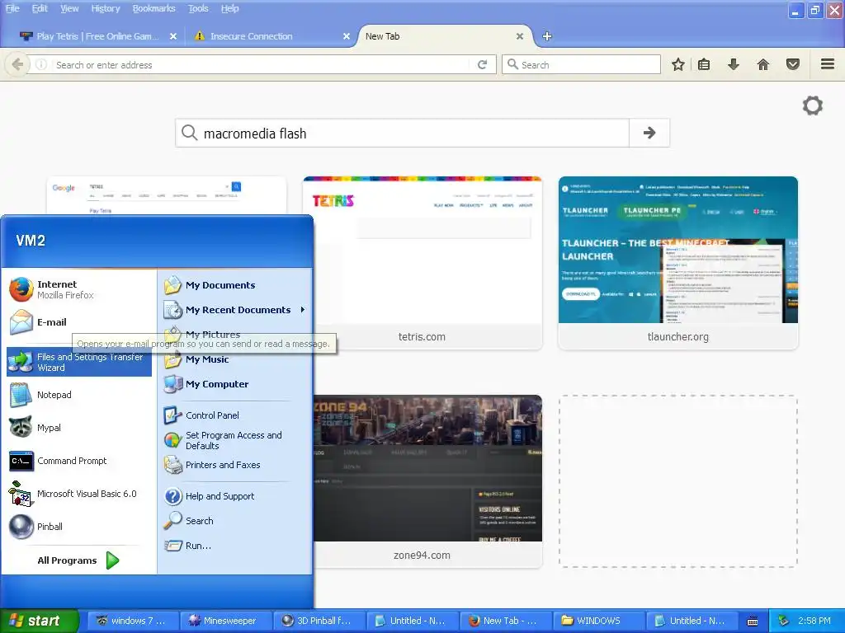Close the Insecure Connection tab

[347, 36]
